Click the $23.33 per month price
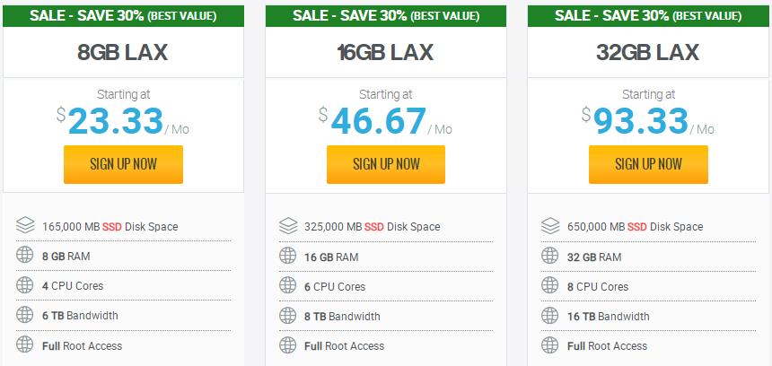 117,122
